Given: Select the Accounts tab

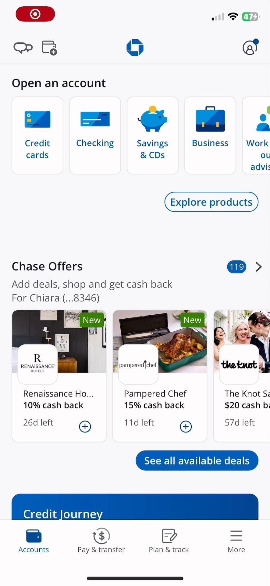Looking at the screenshot, I should [x=34, y=541].
